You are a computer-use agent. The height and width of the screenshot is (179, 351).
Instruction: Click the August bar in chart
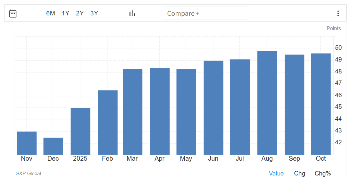(267, 103)
